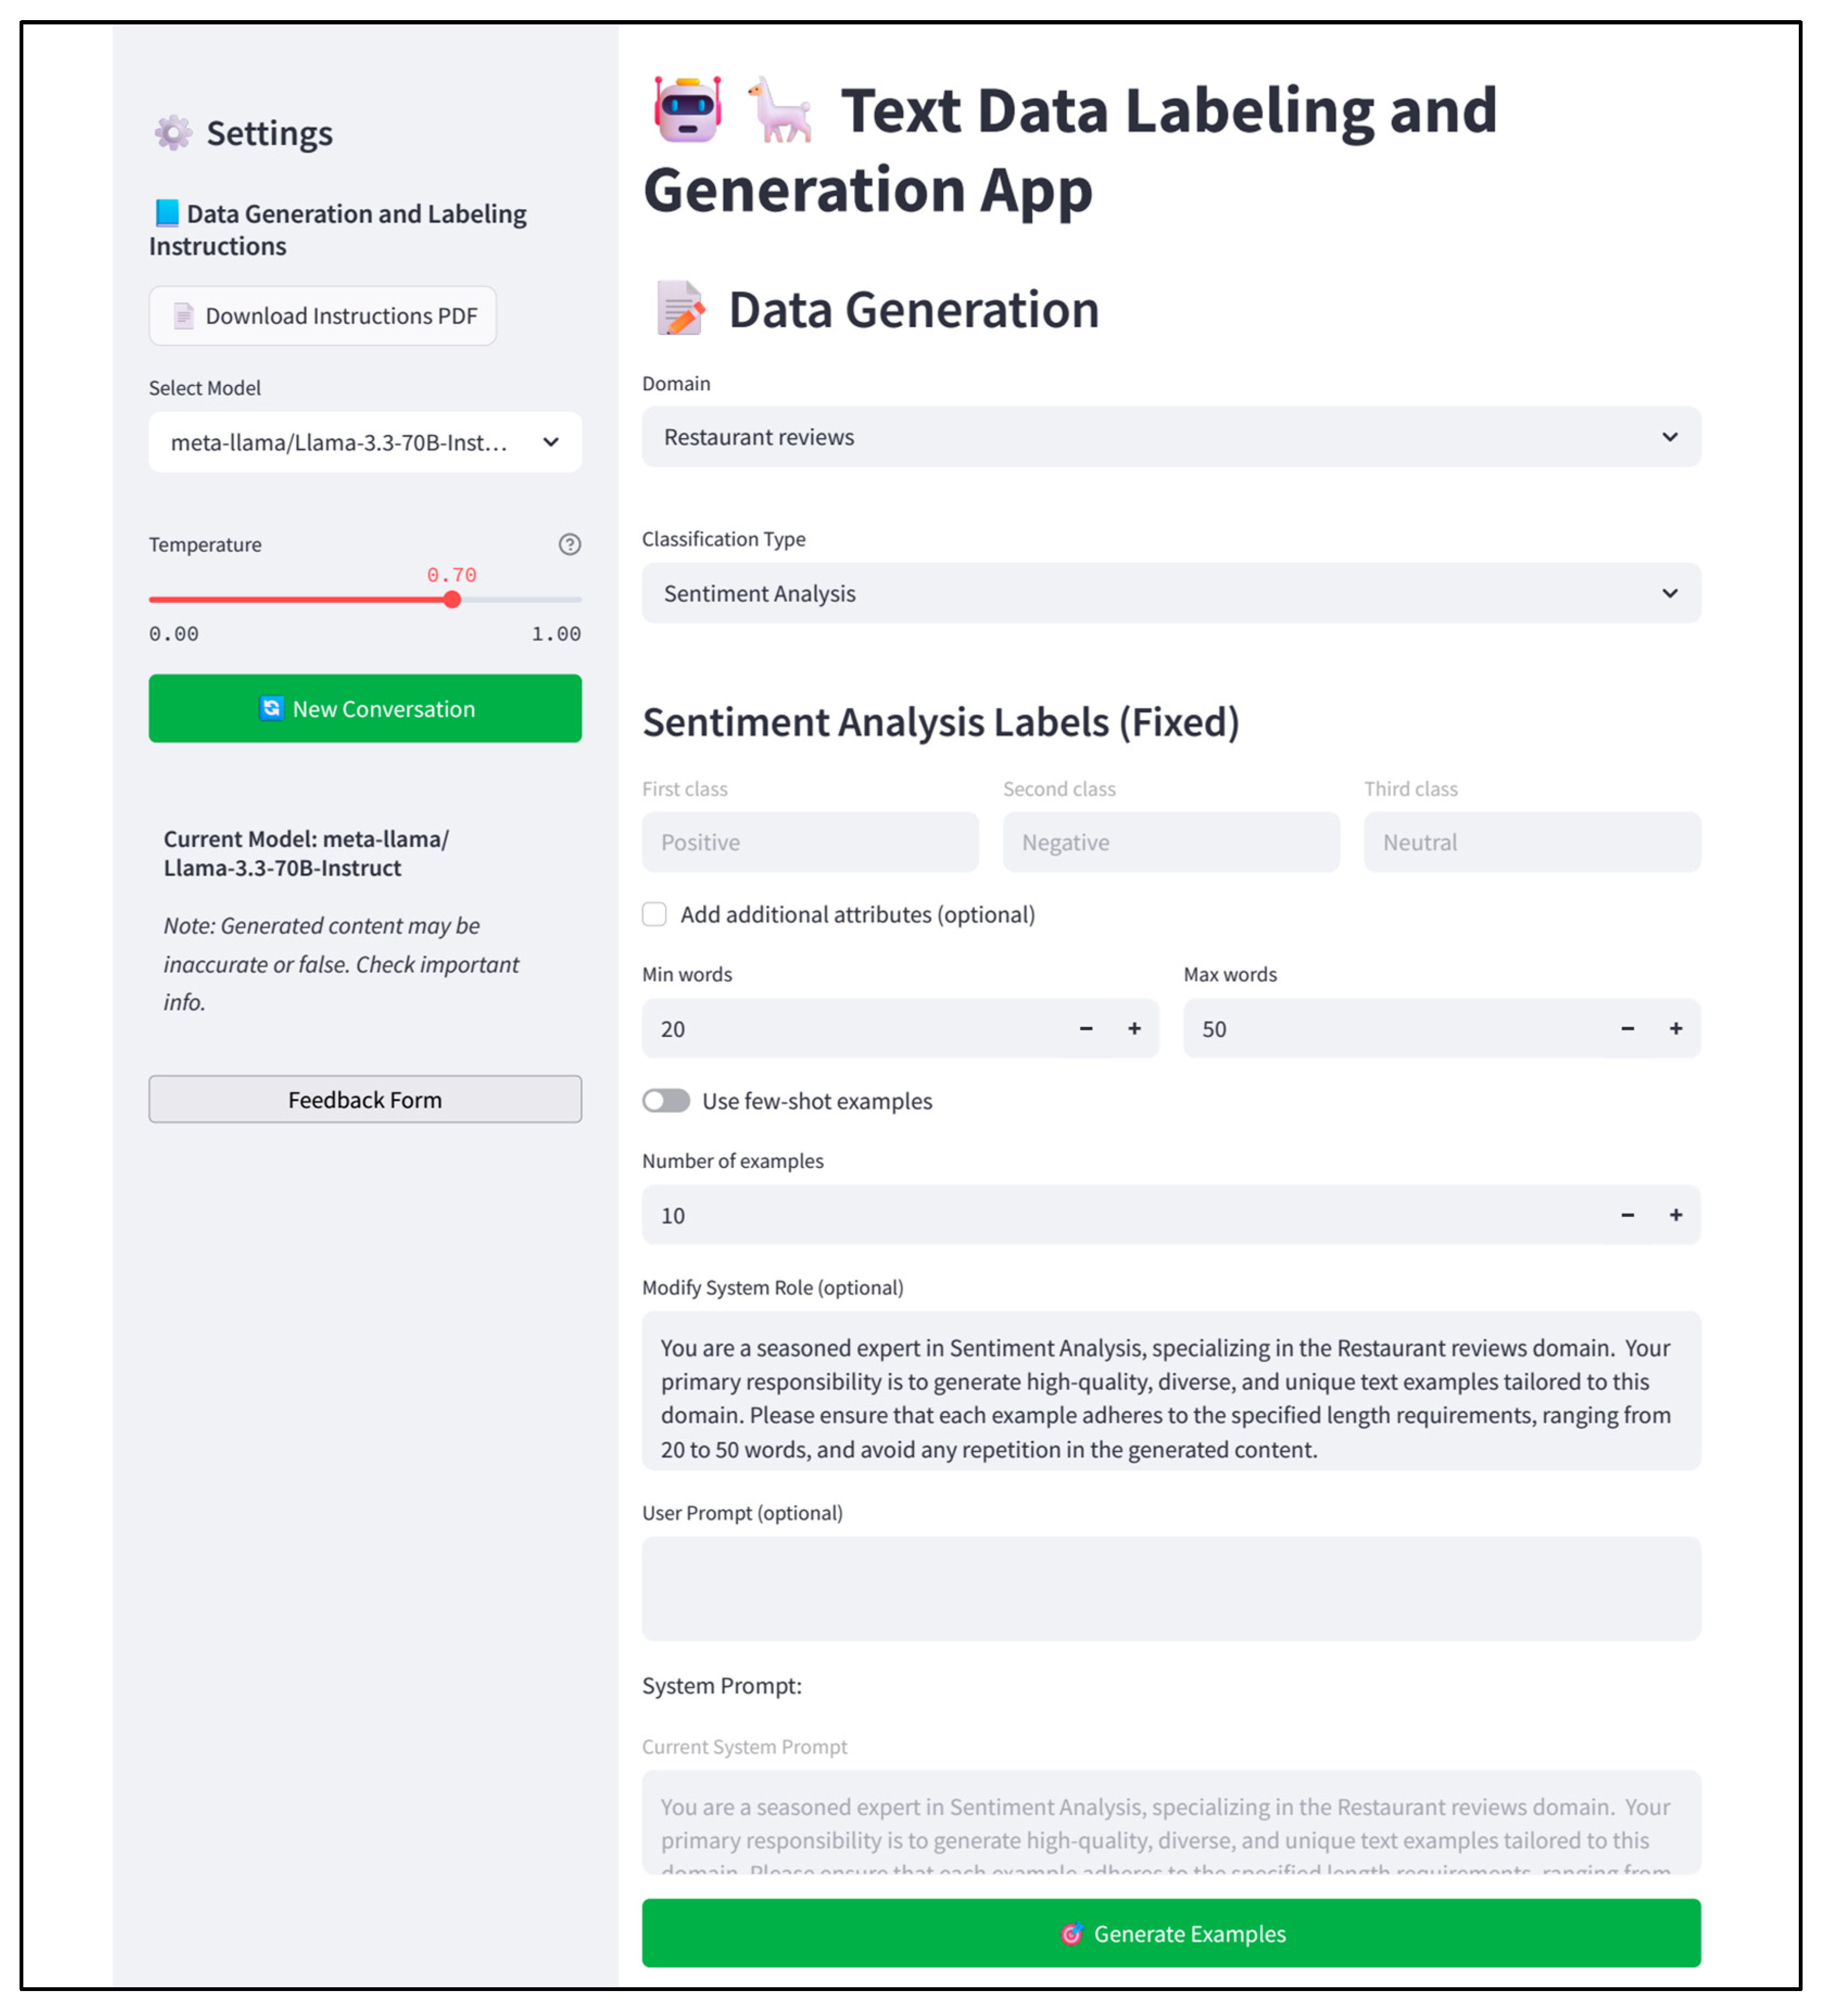
Task: Open the Feedback Form
Action: coord(365,1099)
